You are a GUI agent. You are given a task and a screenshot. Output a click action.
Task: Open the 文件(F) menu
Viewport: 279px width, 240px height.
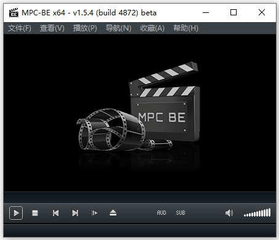click(x=20, y=28)
